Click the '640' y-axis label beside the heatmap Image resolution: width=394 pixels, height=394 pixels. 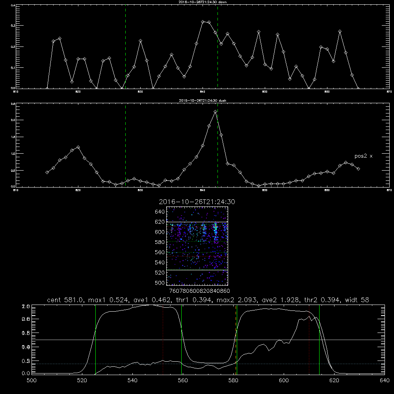point(160,212)
